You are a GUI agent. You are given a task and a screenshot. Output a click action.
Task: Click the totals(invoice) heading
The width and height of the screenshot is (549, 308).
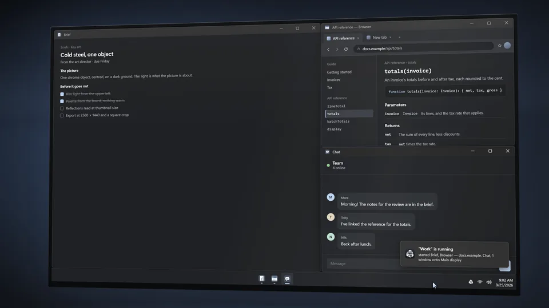[x=408, y=71]
